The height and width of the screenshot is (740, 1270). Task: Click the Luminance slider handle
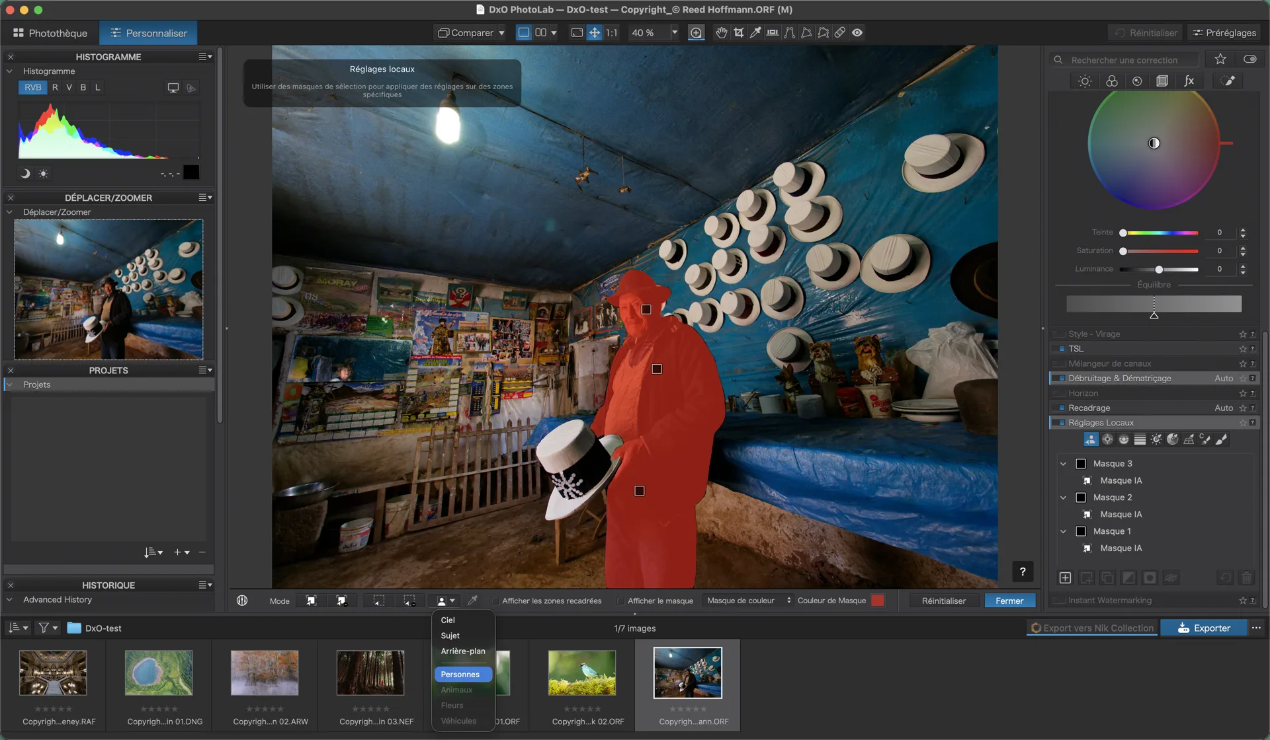click(x=1159, y=269)
